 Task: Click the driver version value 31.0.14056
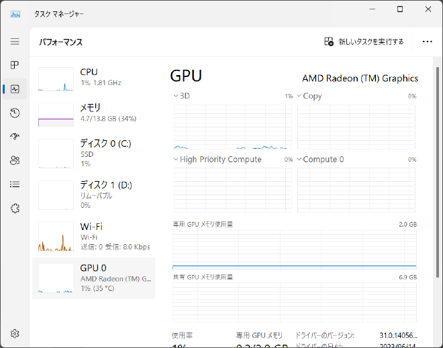pyautogui.click(x=398, y=335)
